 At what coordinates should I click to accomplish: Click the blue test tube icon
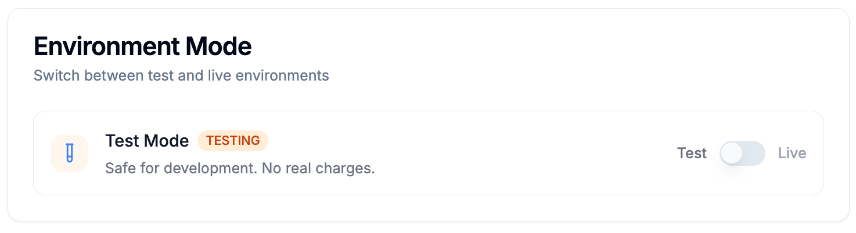(69, 154)
